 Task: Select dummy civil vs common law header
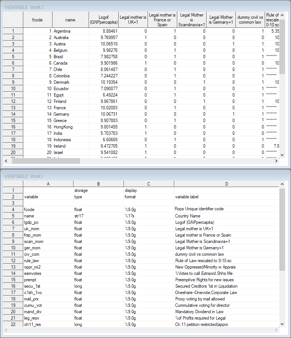(250, 20)
